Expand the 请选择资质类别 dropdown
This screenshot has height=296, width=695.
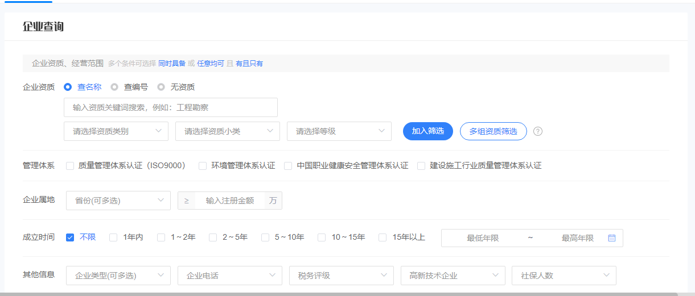coord(116,131)
